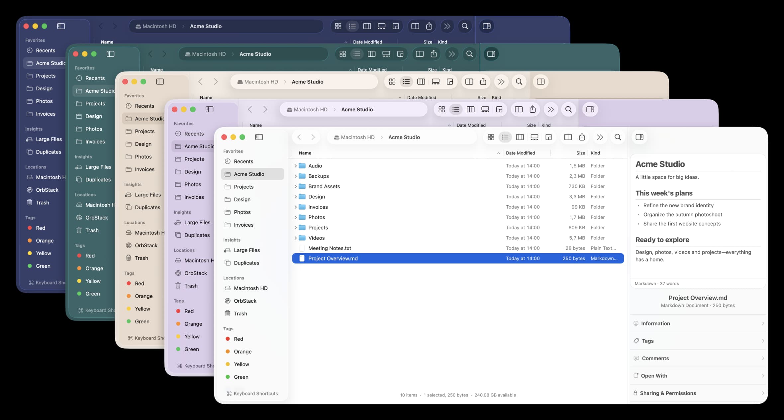This screenshot has width=784, height=420.
Task: Go back in the front white window
Action: 299,137
